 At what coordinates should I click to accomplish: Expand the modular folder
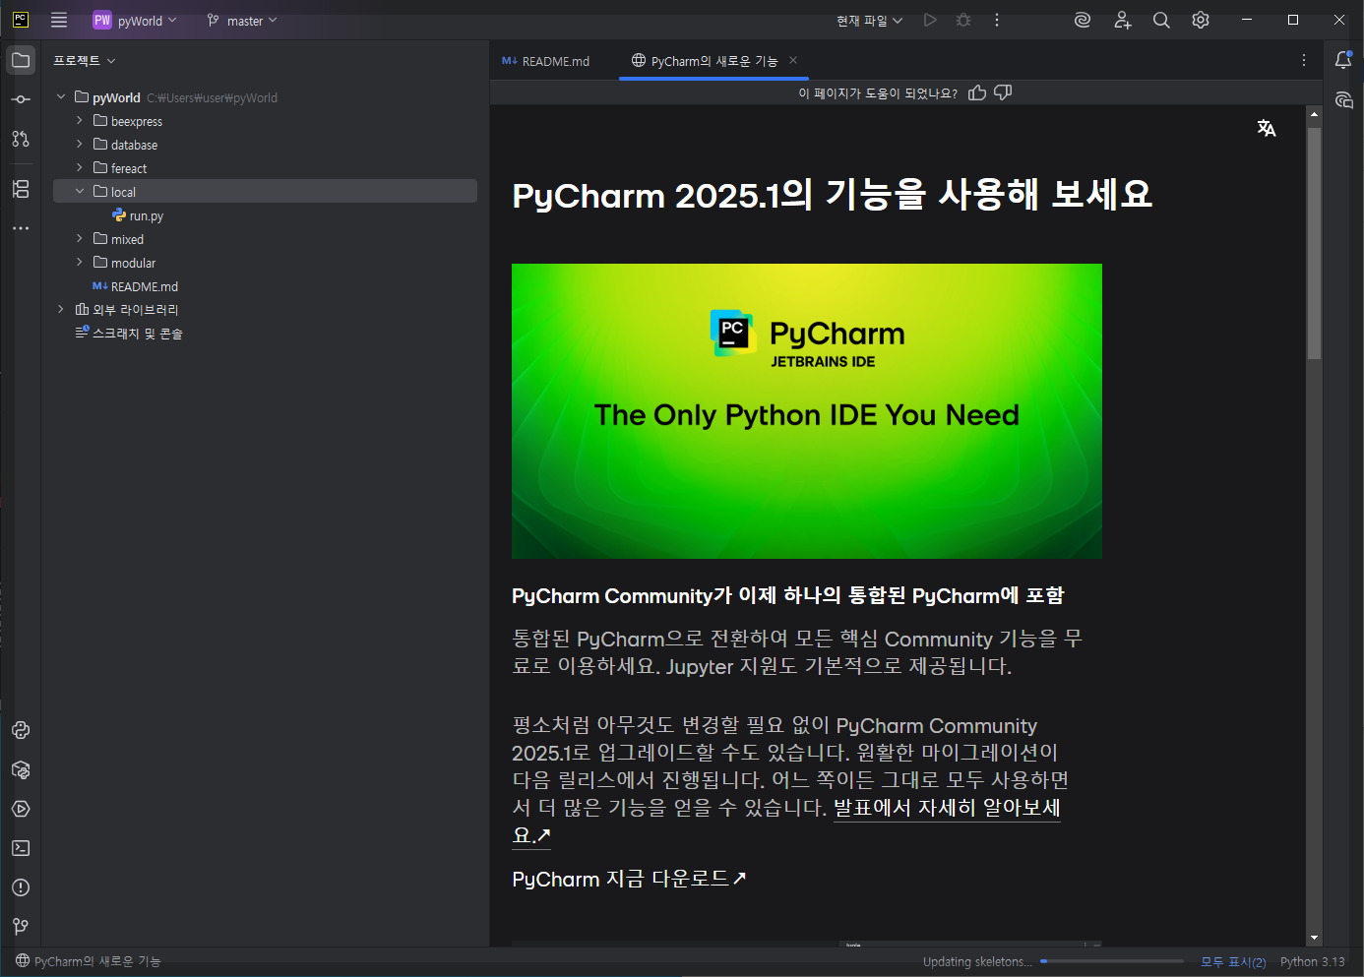click(x=80, y=262)
